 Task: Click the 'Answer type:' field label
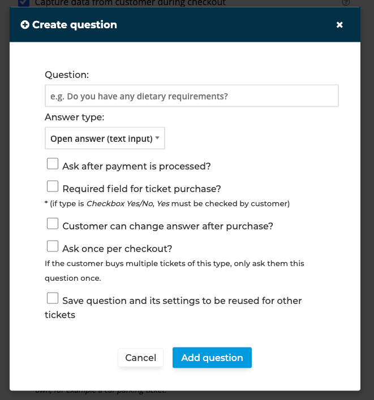[75, 118]
